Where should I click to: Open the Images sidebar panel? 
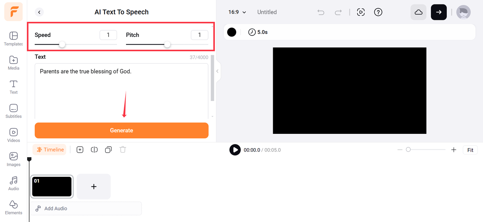coord(14,159)
